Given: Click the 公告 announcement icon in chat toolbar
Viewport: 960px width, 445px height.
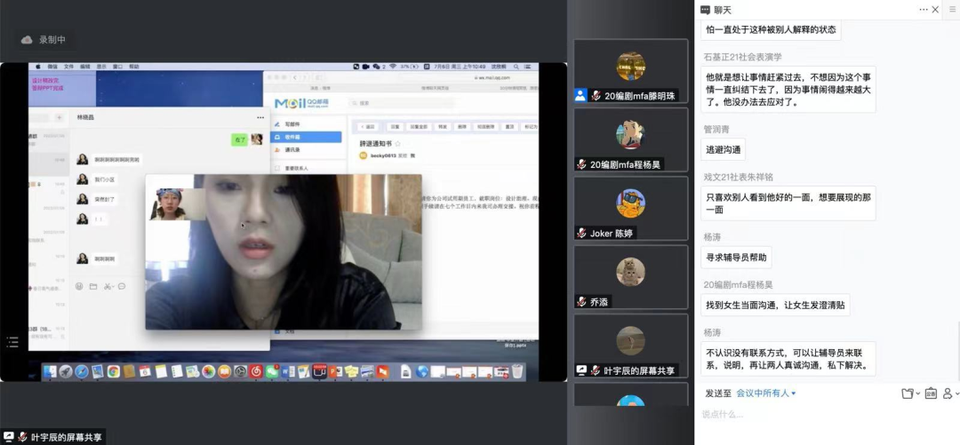Looking at the screenshot, I should [x=930, y=393].
